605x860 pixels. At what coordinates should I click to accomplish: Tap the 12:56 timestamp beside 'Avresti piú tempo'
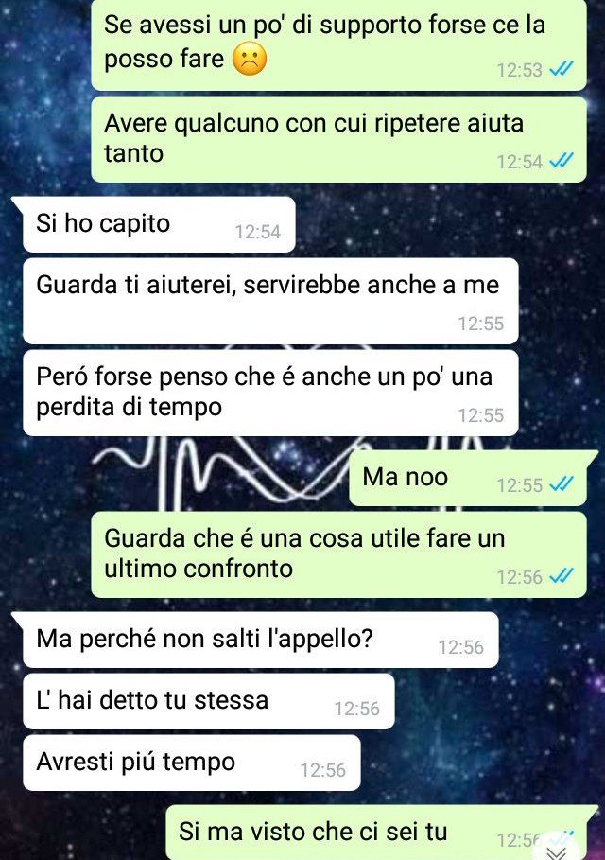[x=322, y=770]
